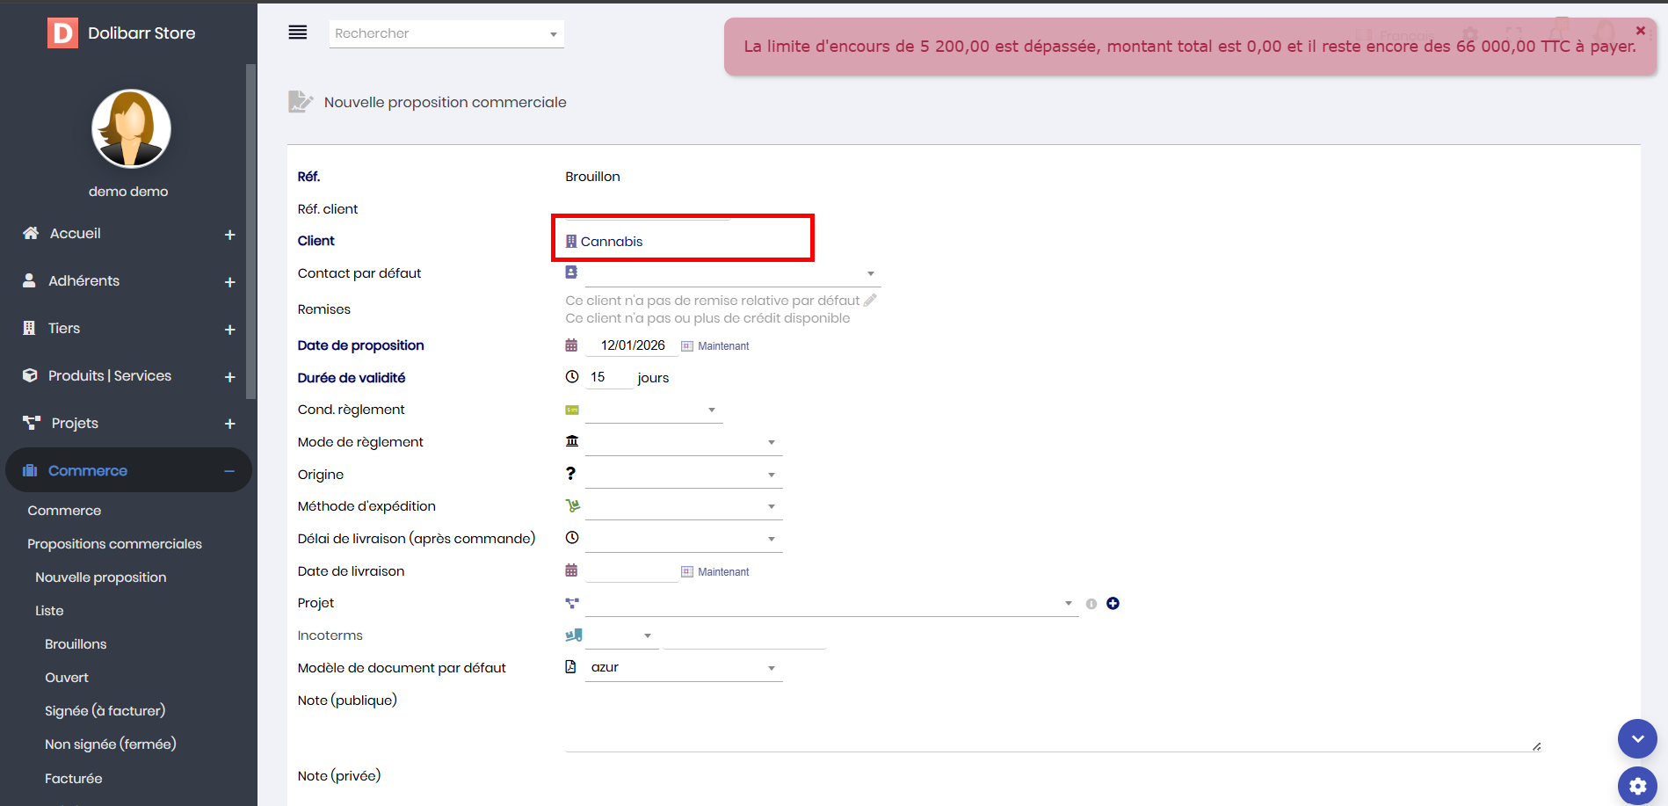Click the plus icon to add a project
The width and height of the screenshot is (1668, 806).
tap(1113, 603)
